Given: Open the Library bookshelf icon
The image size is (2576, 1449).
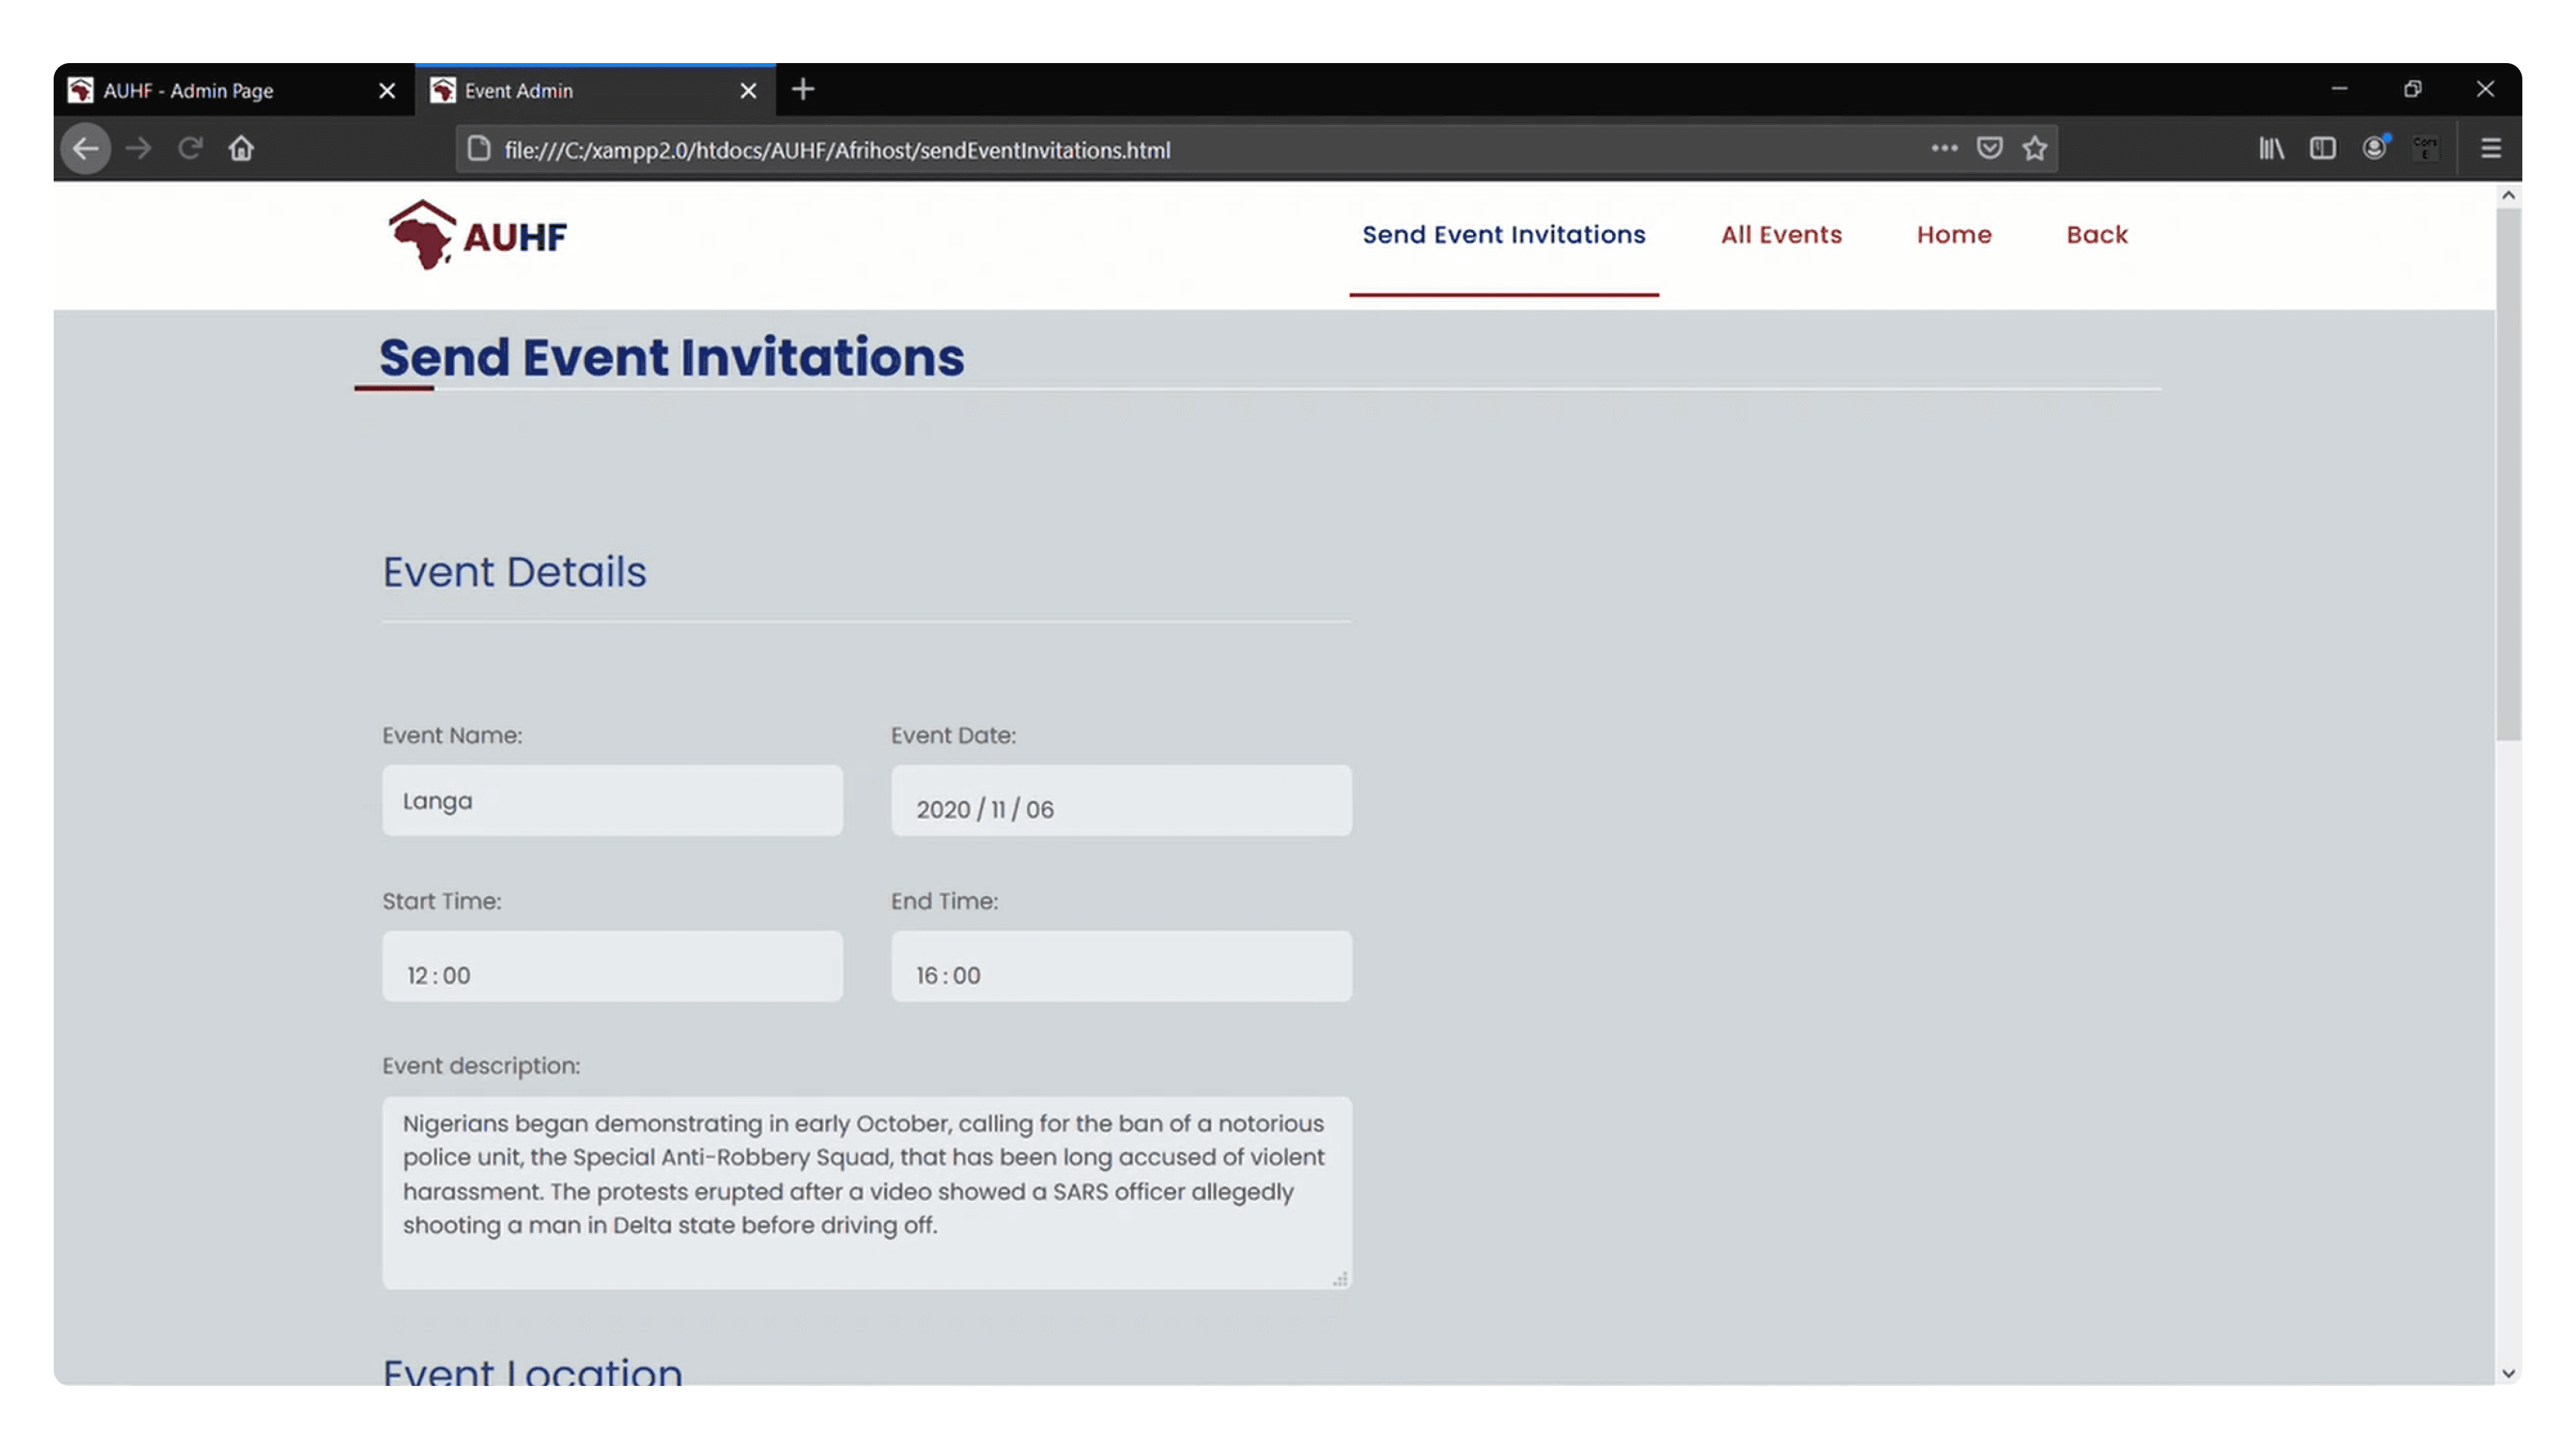Looking at the screenshot, I should click(x=2271, y=148).
